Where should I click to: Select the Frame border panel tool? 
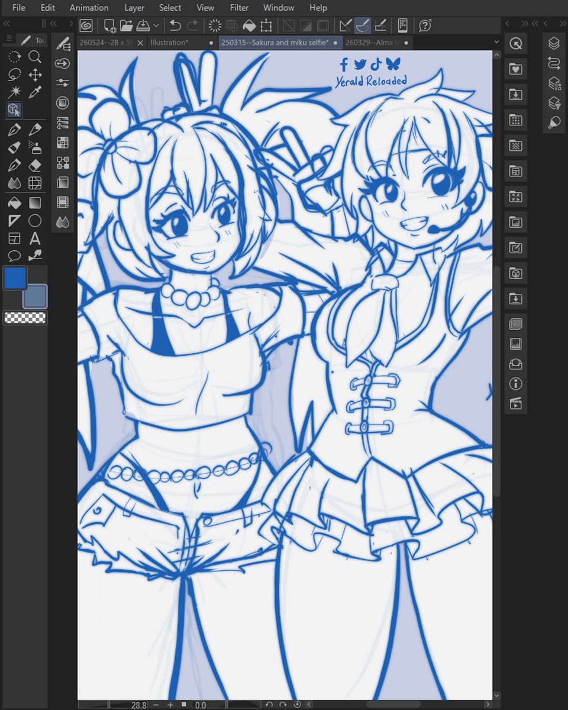tap(15, 238)
